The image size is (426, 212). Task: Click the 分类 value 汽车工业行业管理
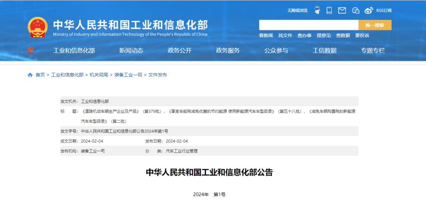coord(181,151)
